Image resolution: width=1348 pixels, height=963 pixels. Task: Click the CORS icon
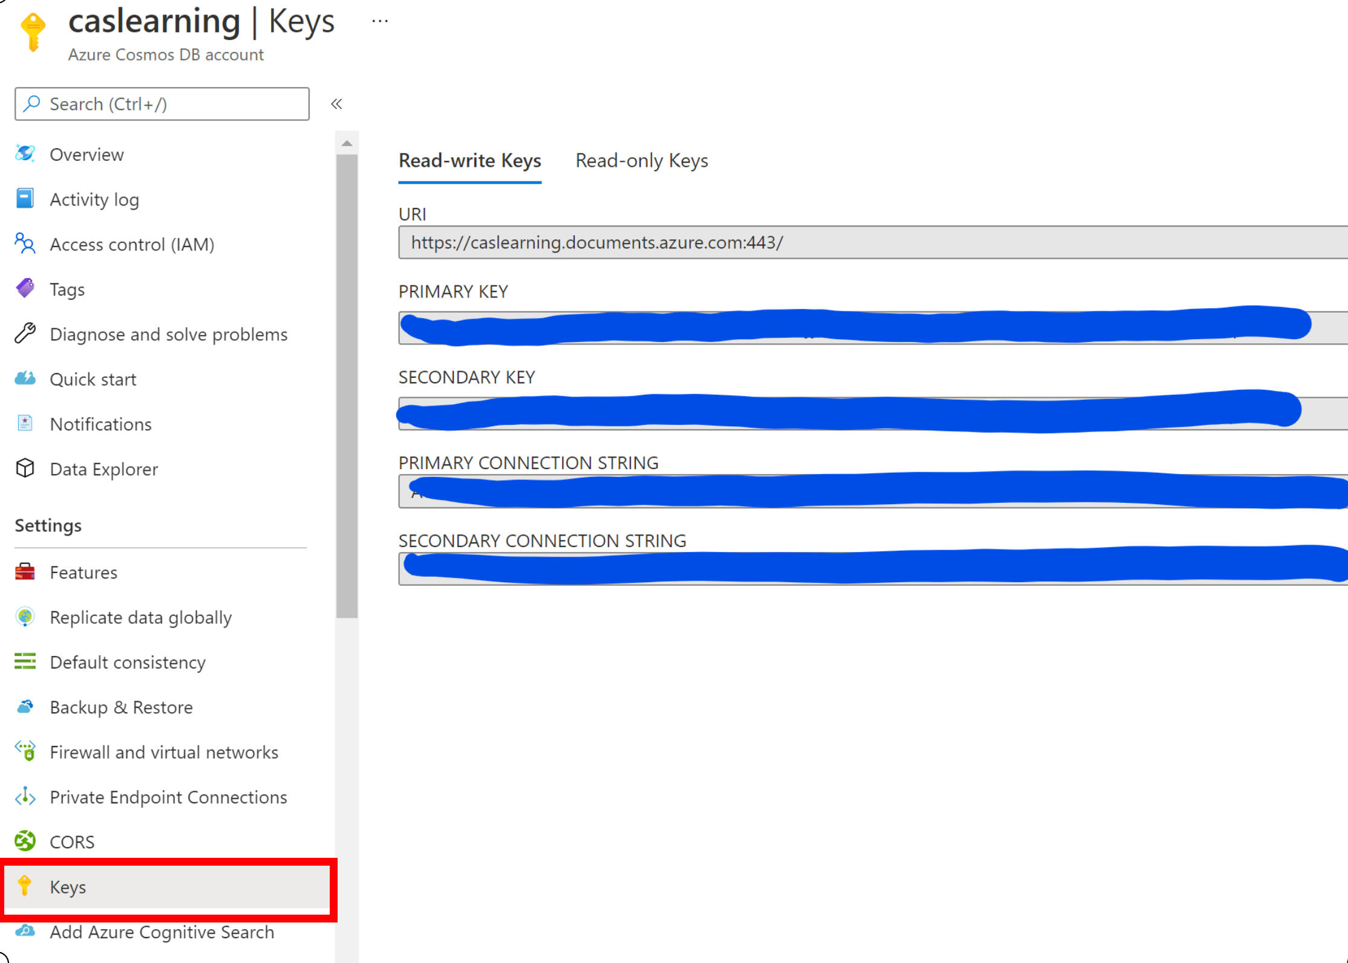click(25, 841)
